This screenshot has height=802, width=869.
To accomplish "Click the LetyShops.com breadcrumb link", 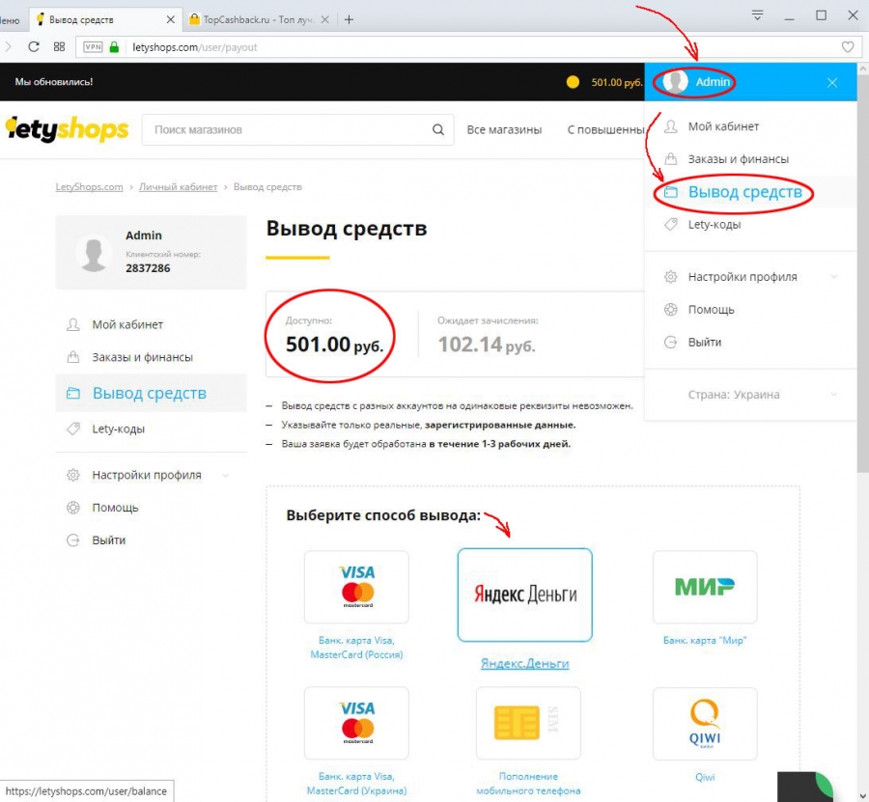I will pos(89,187).
